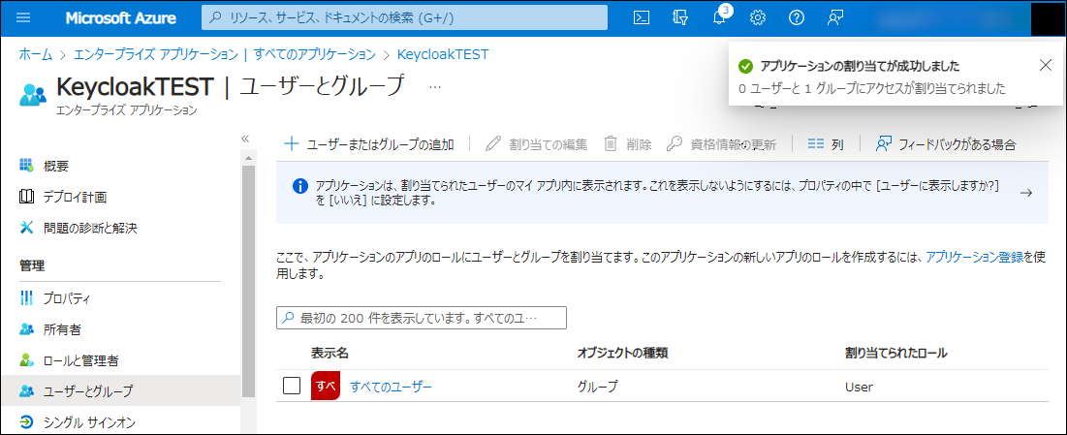1067x435 pixels.
Task: Dismiss the assignment success notification
Action: point(1044,65)
